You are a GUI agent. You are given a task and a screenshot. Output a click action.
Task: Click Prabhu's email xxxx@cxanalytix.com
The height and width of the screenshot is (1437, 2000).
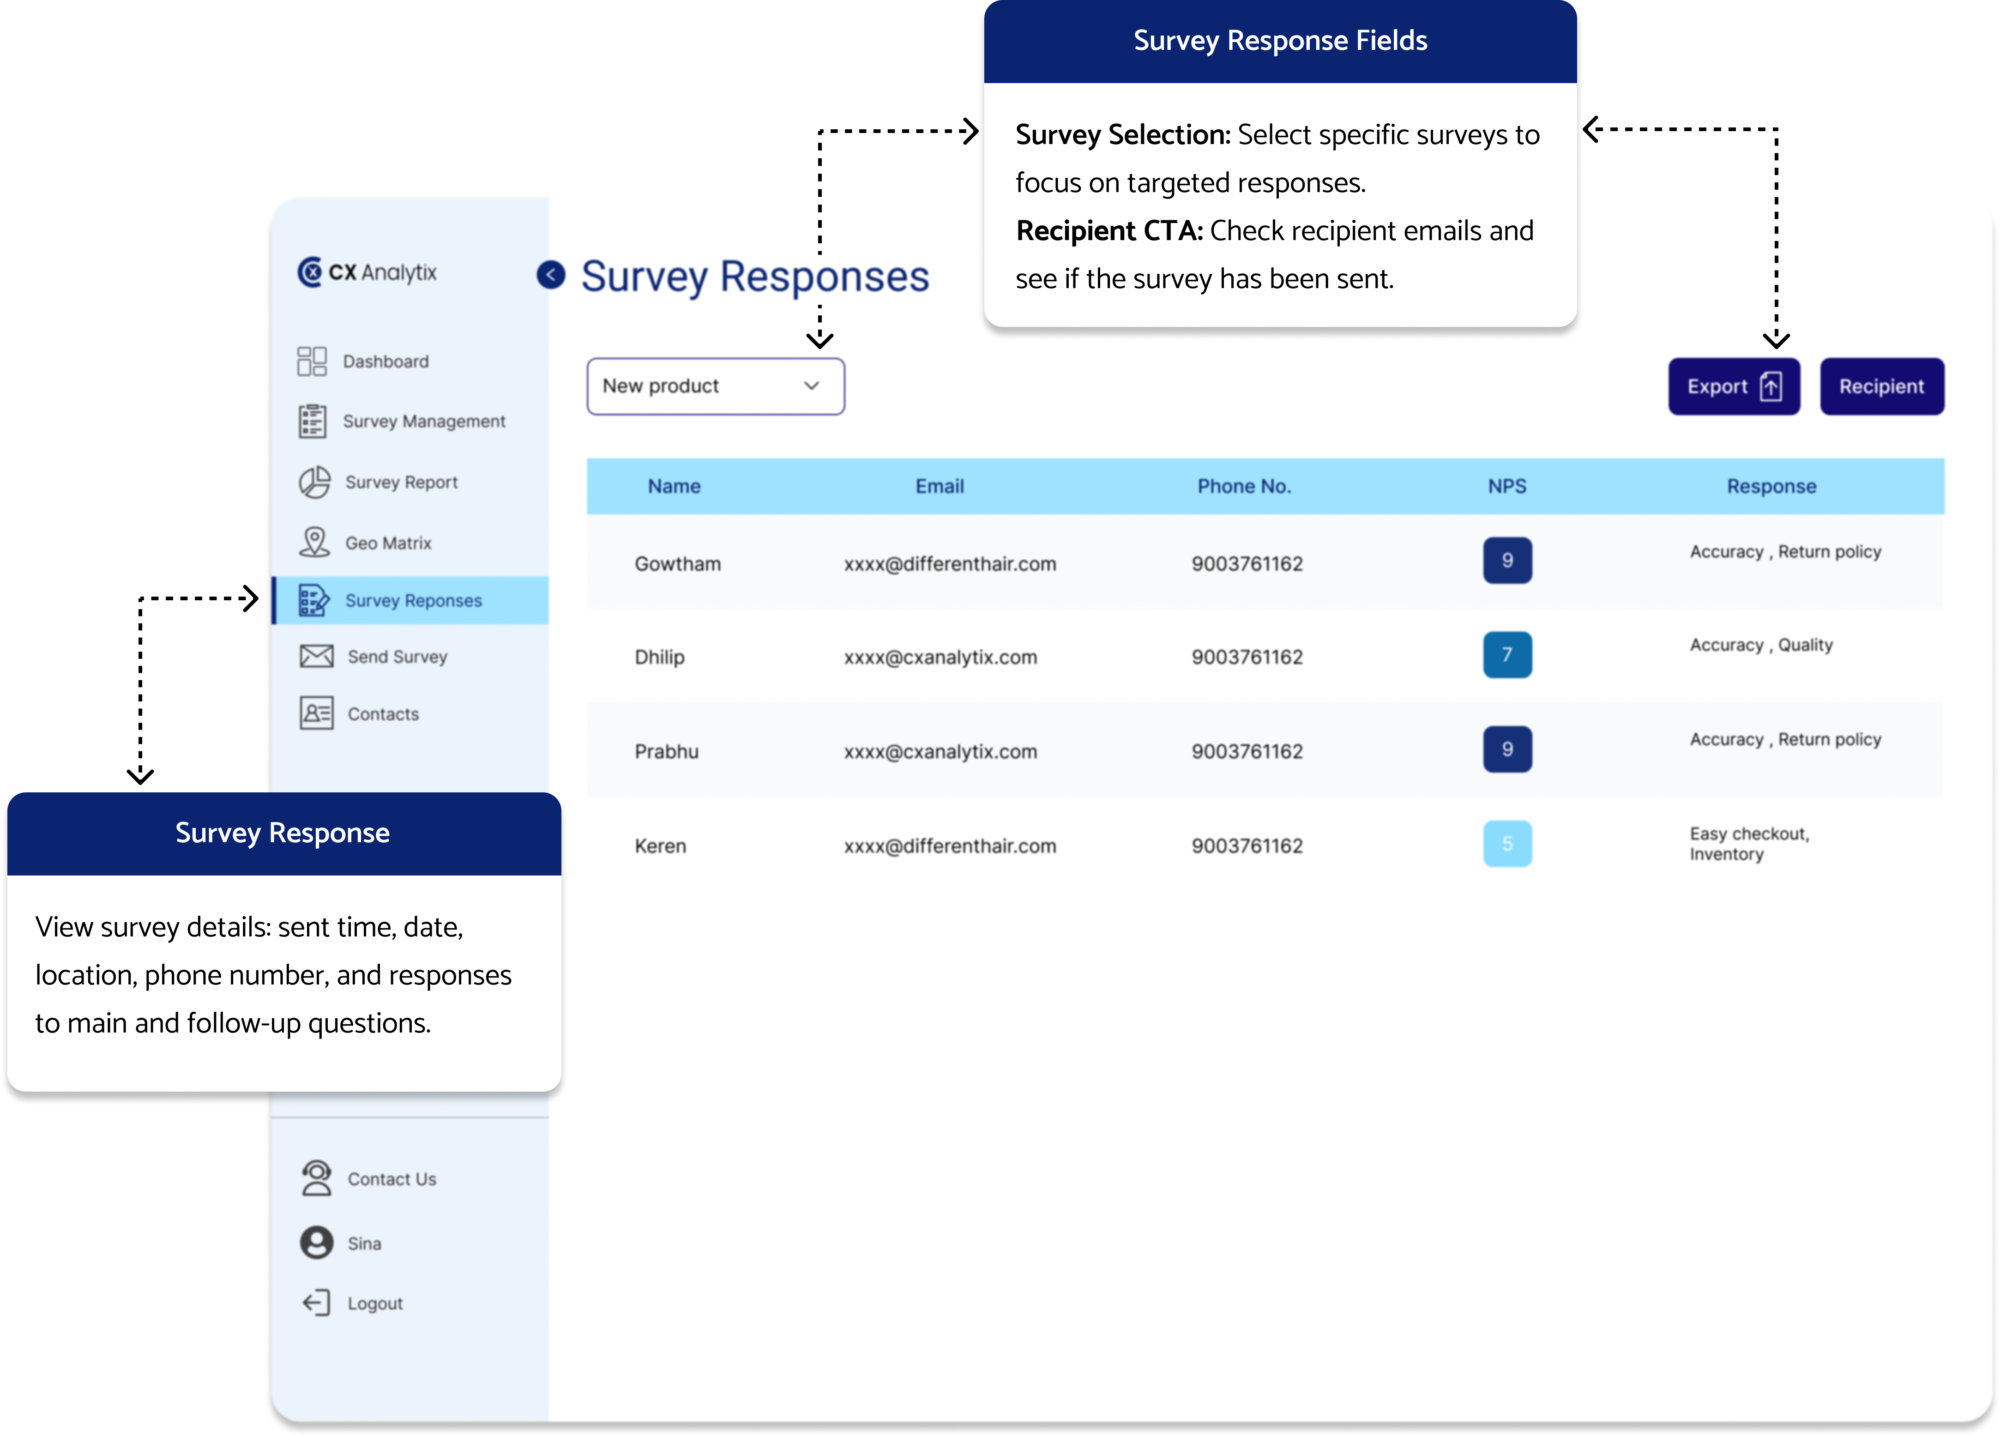pos(940,752)
